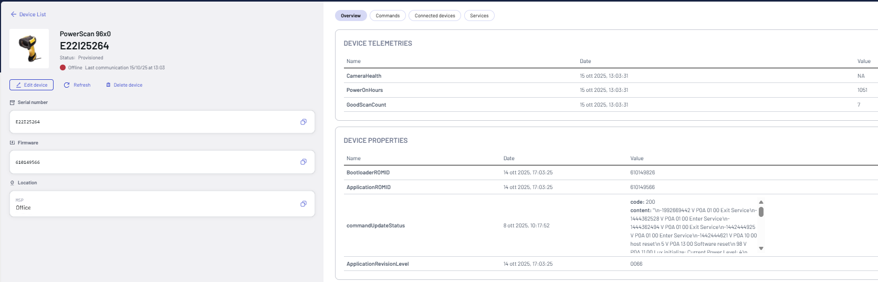The image size is (878, 282).
Task: Open the PowerScan device thumbnail
Action: click(x=29, y=48)
